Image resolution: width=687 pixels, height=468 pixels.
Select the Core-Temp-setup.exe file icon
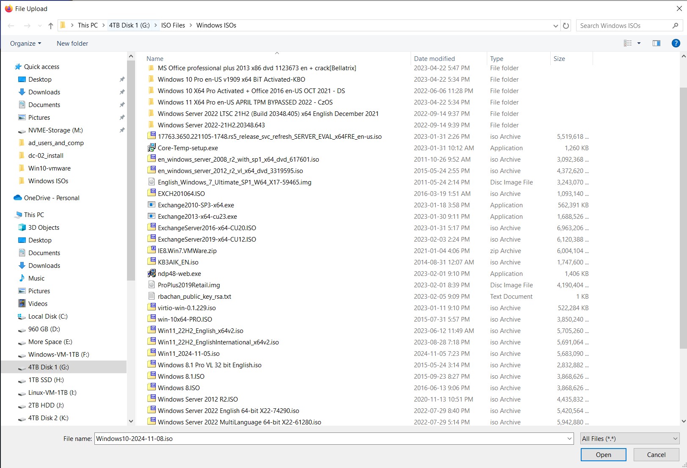coord(151,148)
